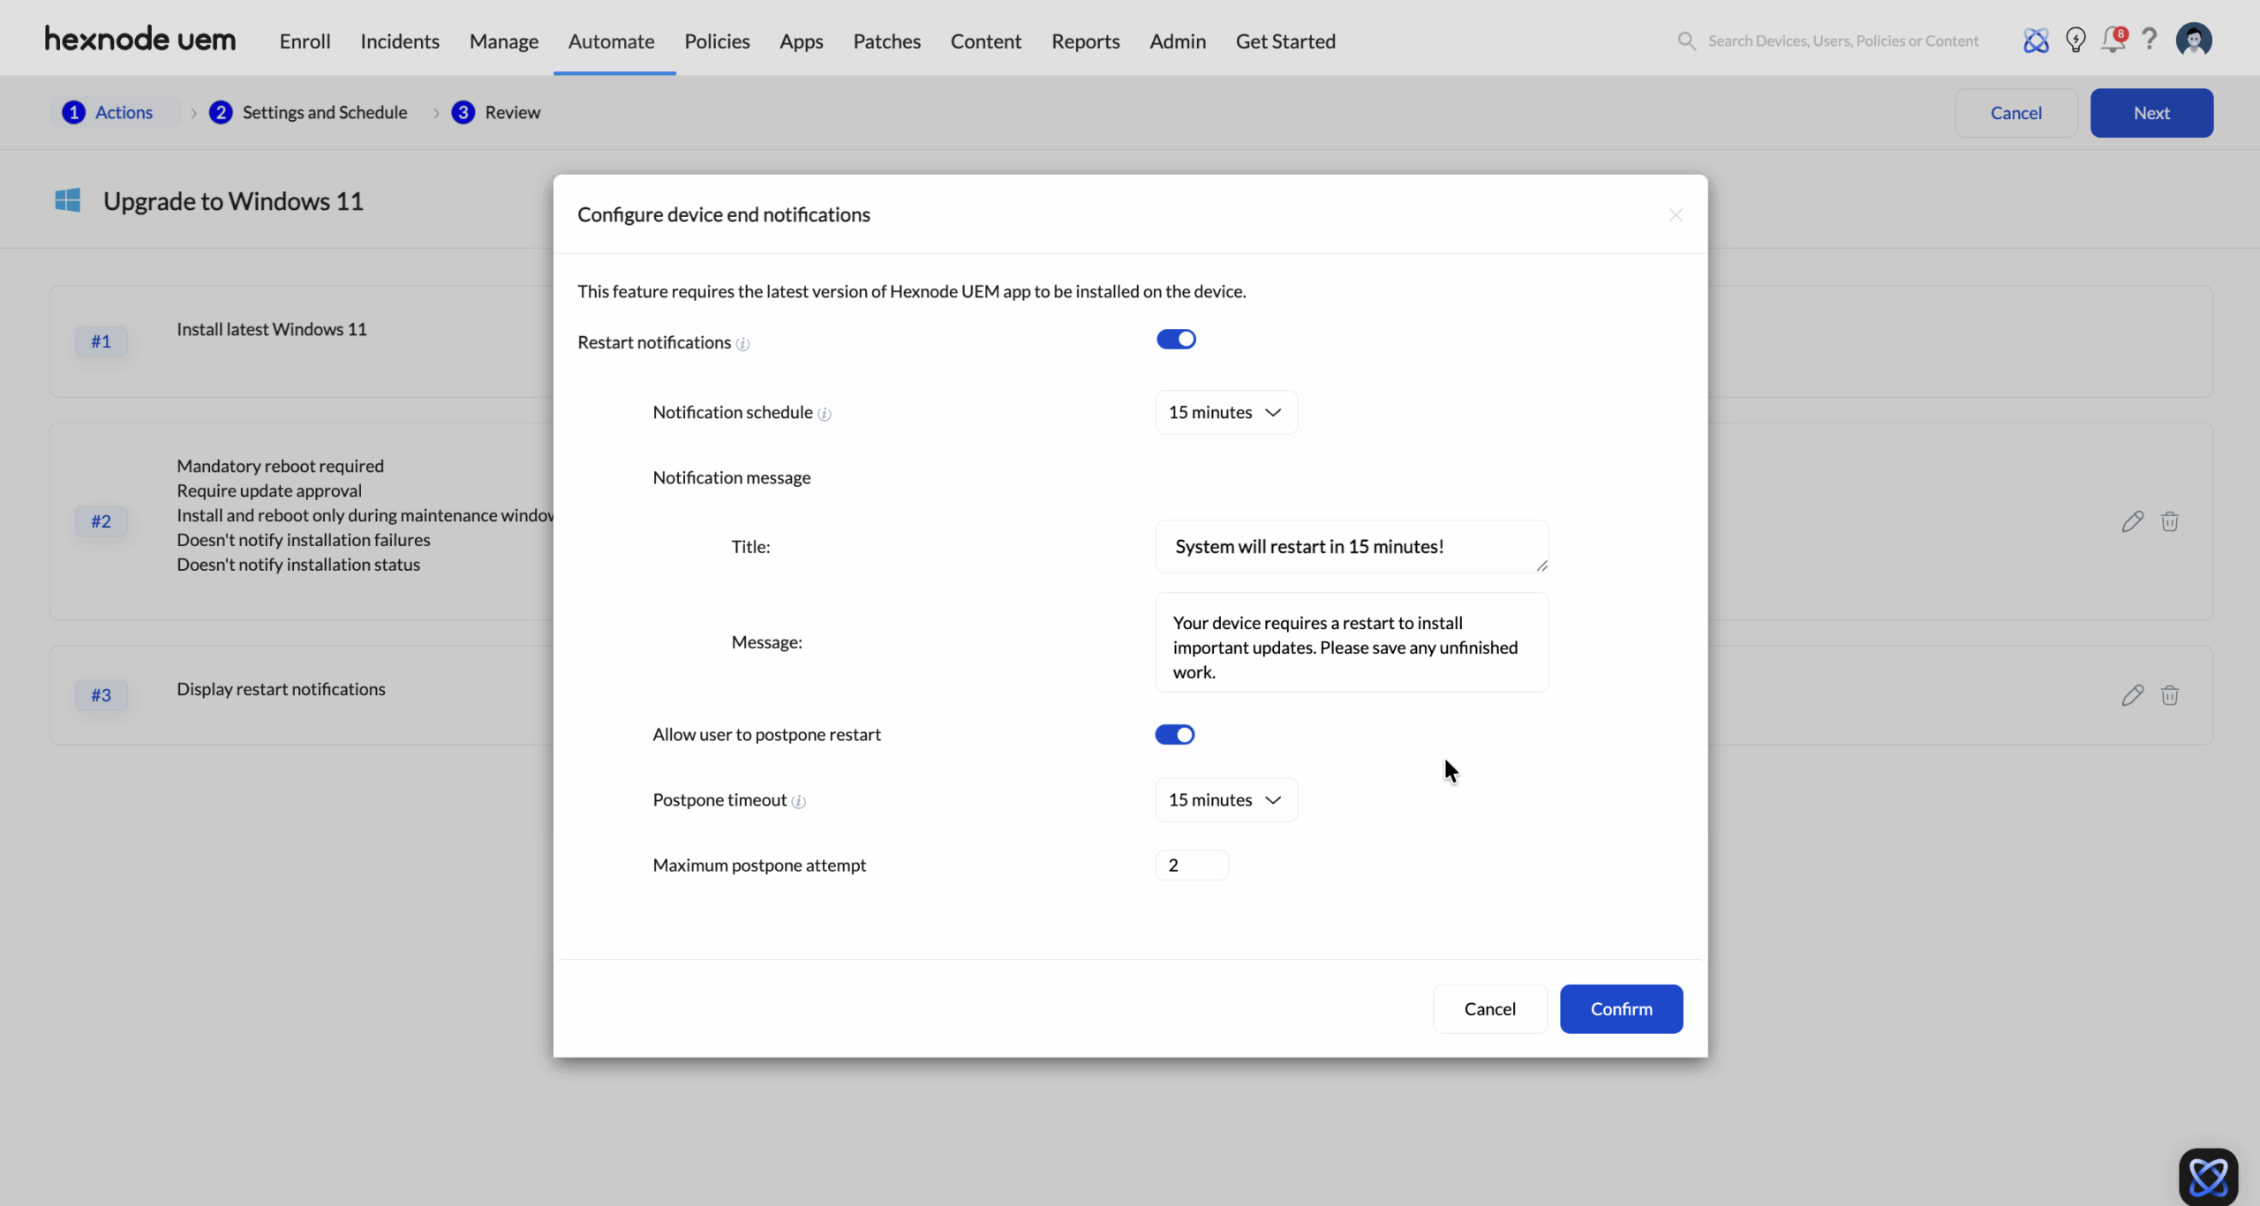The height and width of the screenshot is (1206, 2260).
Task: Click the search devices field
Action: pos(1842,41)
